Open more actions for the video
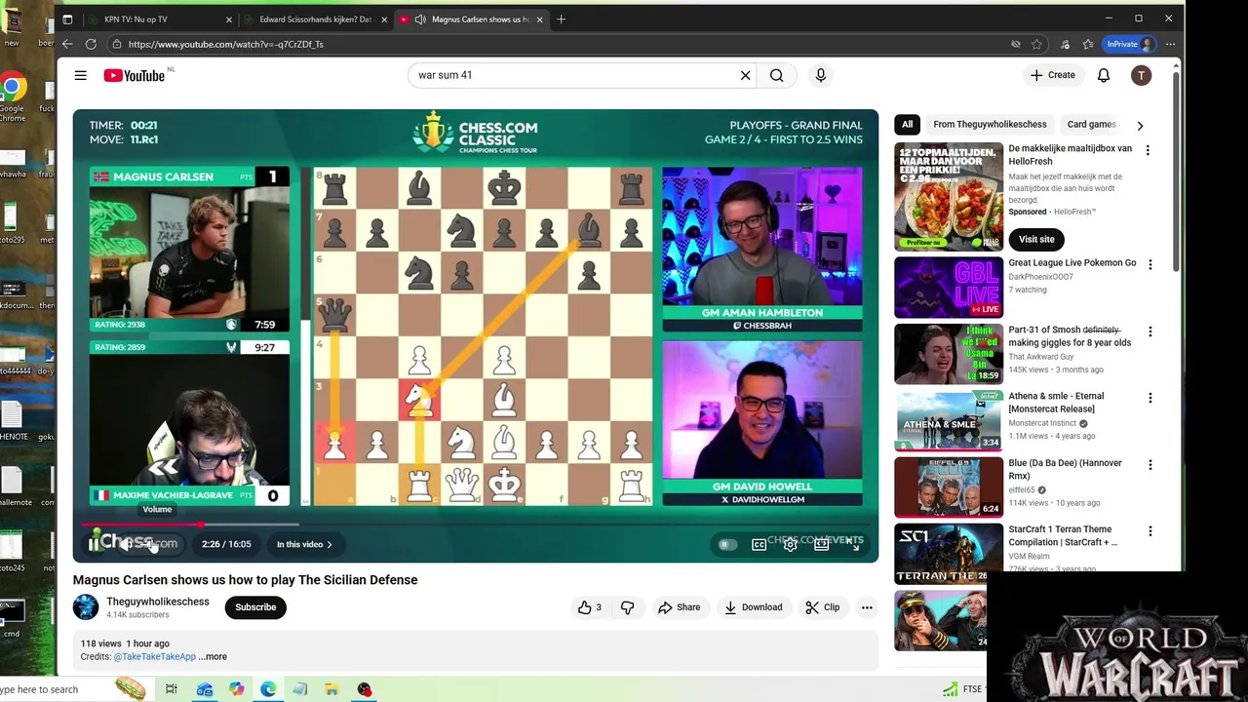Screen dimensions: 1248x702 [866, 607]
